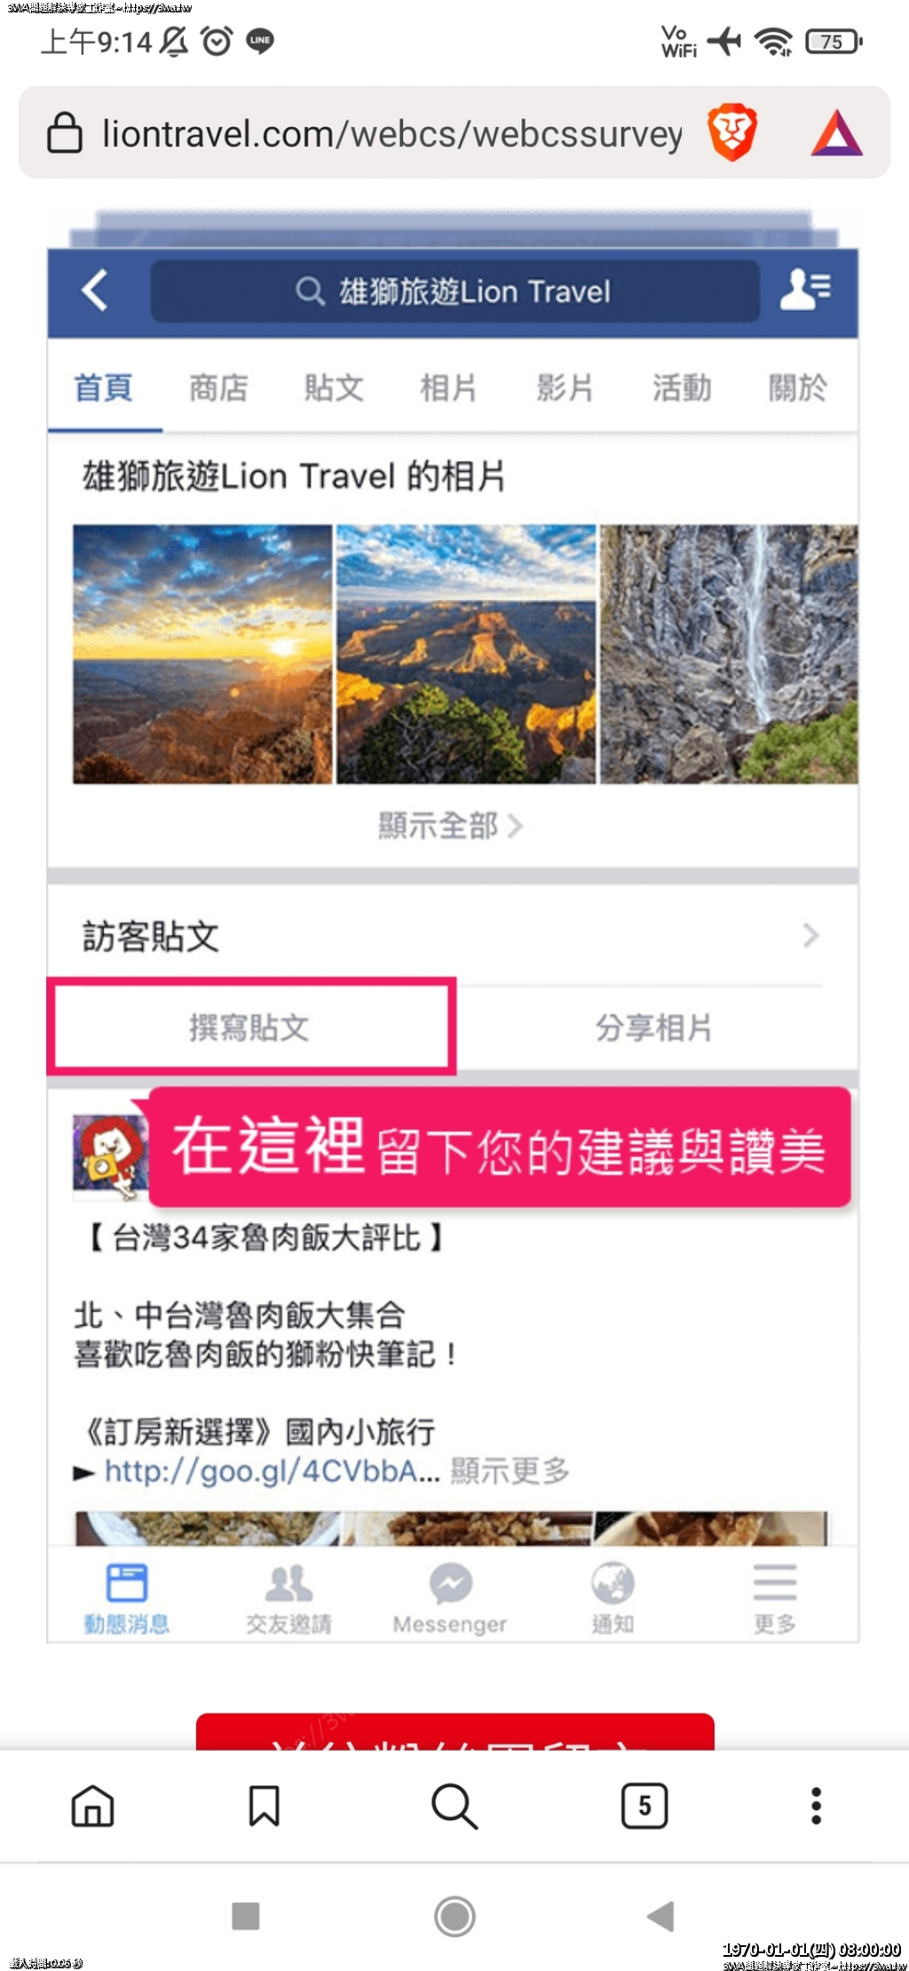
Task: Expand post with 顯示更多
Action: coord(510,1471)
